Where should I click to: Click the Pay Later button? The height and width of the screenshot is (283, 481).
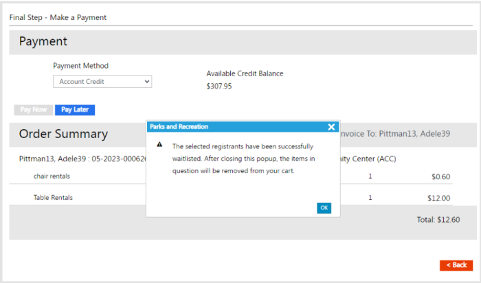coord(75,110)
